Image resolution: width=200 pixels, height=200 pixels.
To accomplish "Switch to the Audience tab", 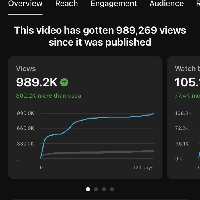I will coord(166,4).
